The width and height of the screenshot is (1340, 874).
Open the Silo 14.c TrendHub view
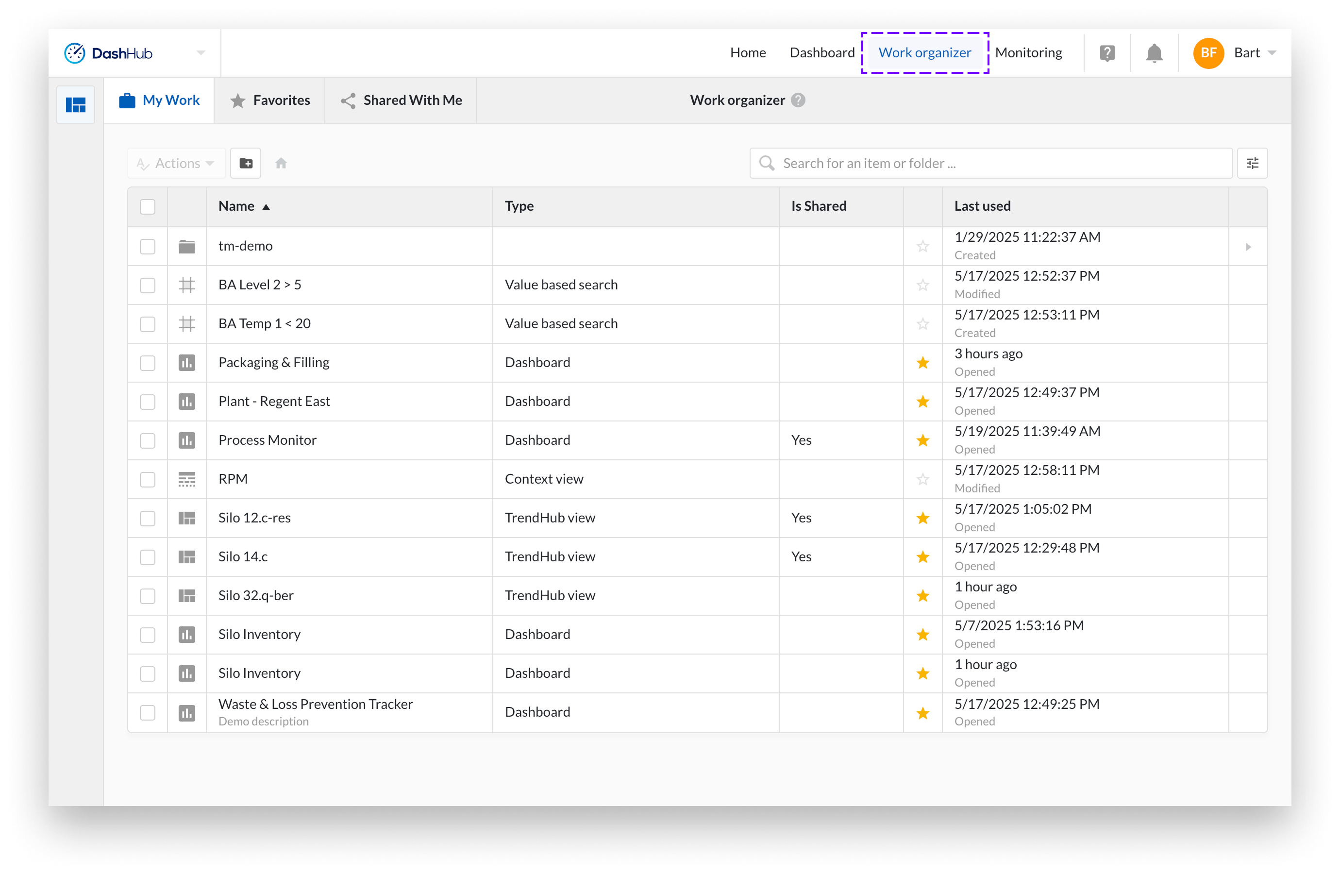pos(243,556)
